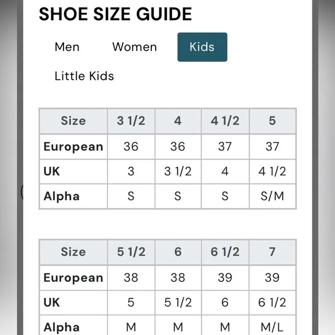Viewport: 335px width, 335px height.
Task: Click the Alpha row label in first table
Action: 73,196
